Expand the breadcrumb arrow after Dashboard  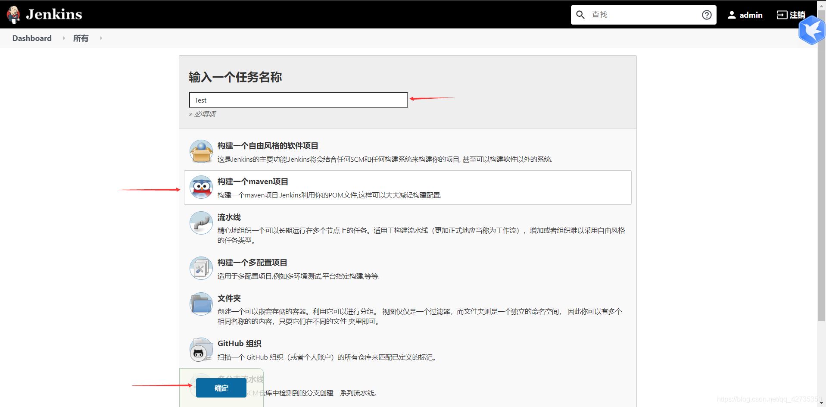tap(64, 38)
